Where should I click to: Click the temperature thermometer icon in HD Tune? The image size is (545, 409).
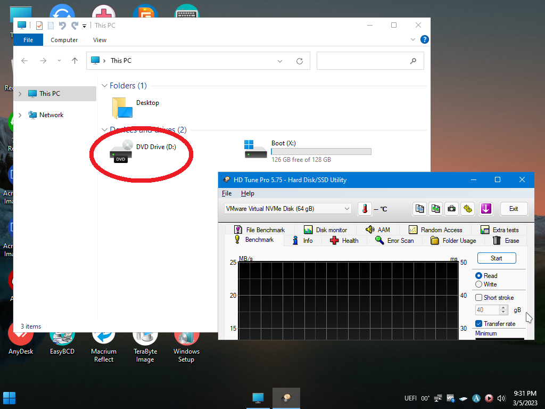[365, 209]
